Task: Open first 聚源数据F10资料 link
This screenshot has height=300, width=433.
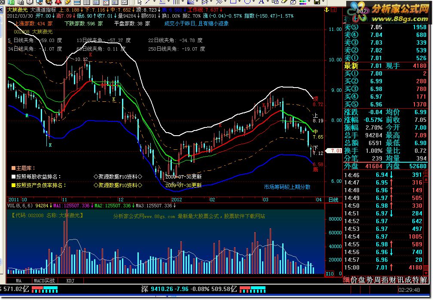Action: (118, 177)
